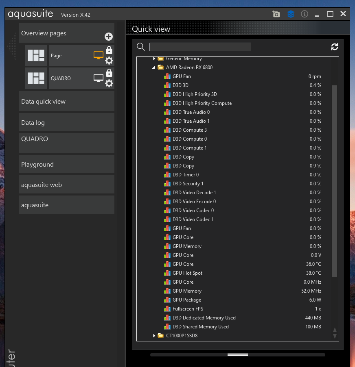Expand the CT1000P1SSD8 tree node

click(154, 336)
